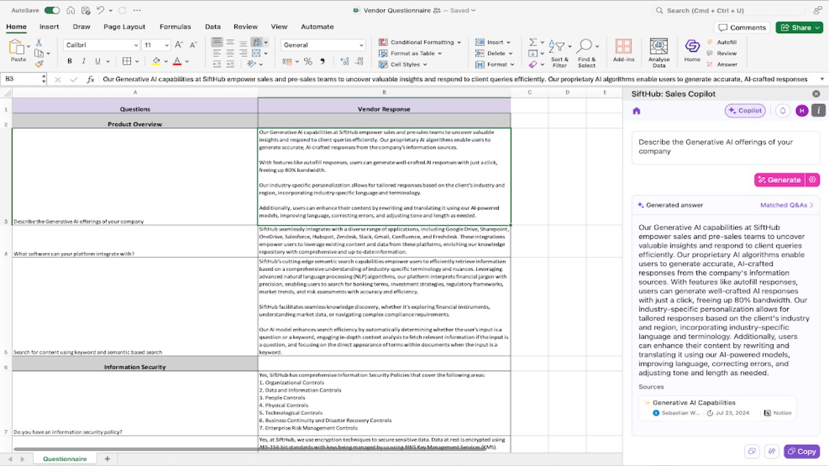Toggle Wrap Text button

point(257,42)
